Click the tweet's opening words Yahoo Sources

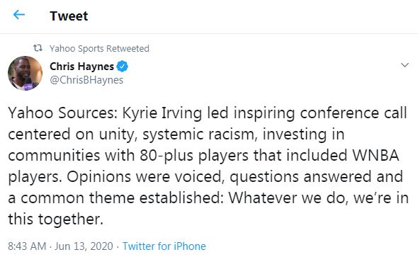click(62, 113)
